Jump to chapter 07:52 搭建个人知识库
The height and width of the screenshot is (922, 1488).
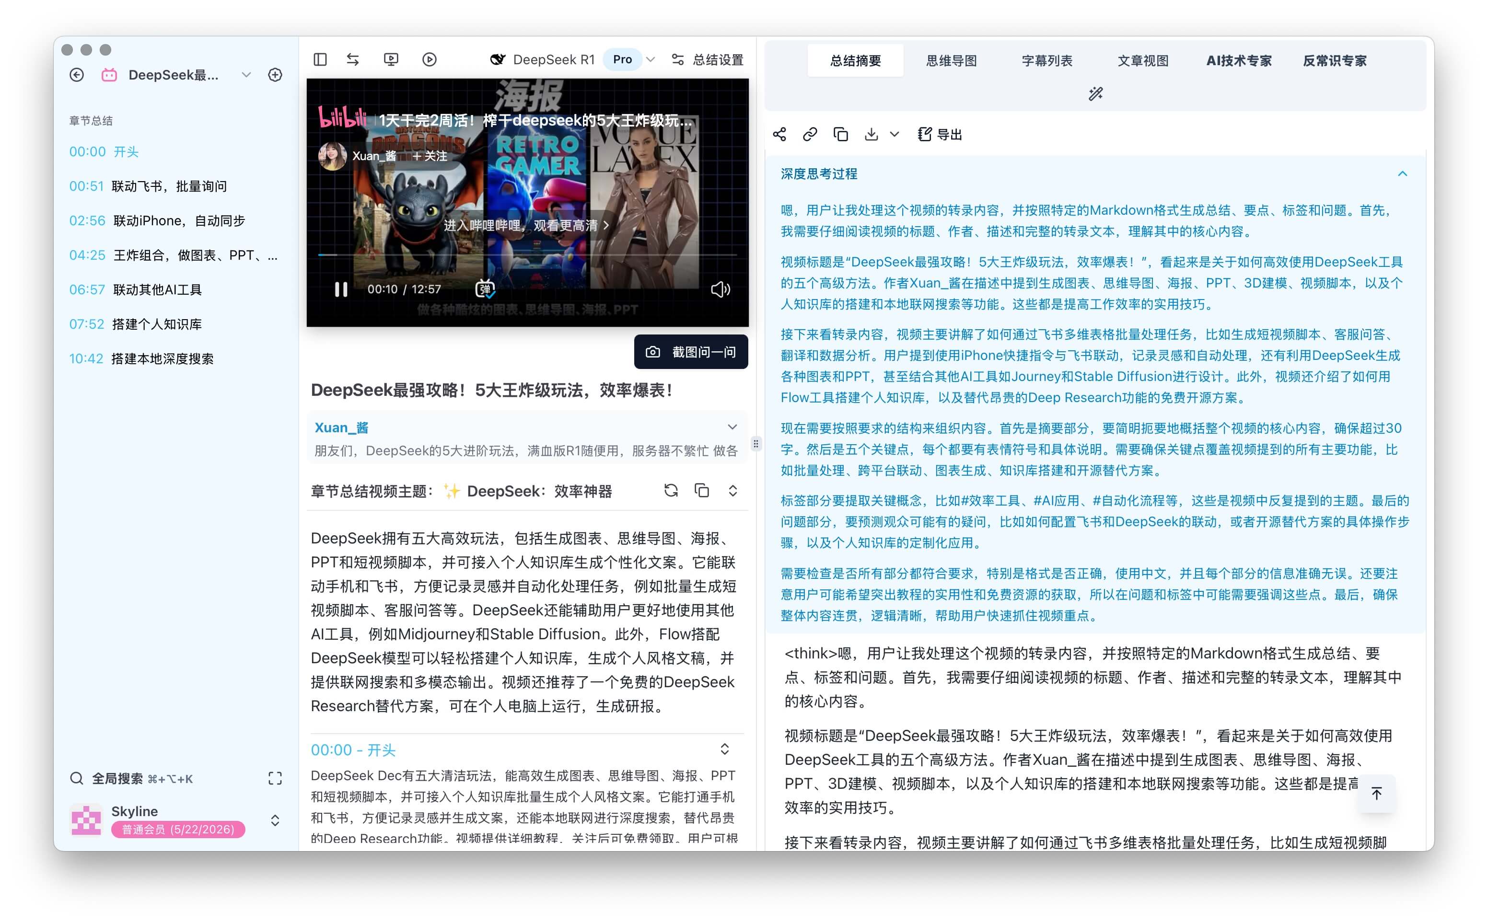pyautogui.click(x=135, y=324)
